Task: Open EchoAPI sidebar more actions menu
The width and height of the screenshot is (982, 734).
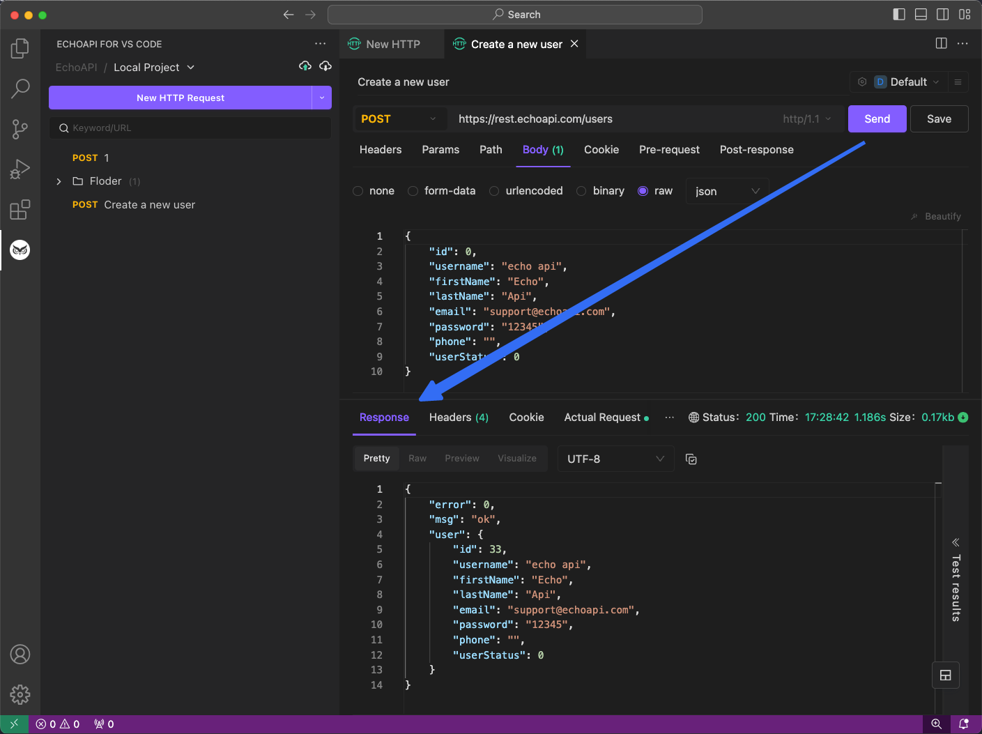Action: pyautogui.click(x=320, y=43)
